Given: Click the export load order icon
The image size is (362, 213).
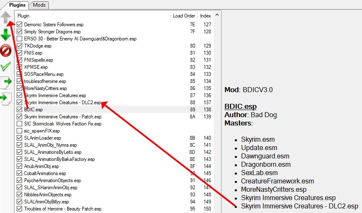Looking at the screenshot, I should [x=6, y=83].
